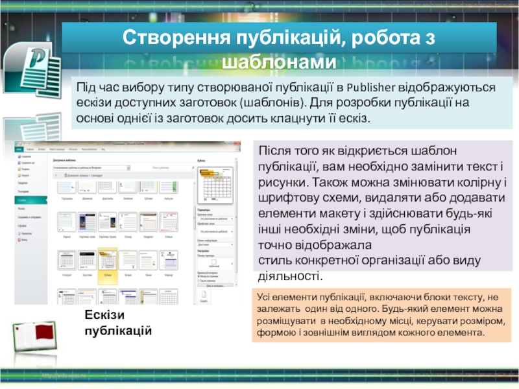Viewport: 519px width, 389px height.
Task: Select the Движение calendar template
Action: (x=88, y=187)
